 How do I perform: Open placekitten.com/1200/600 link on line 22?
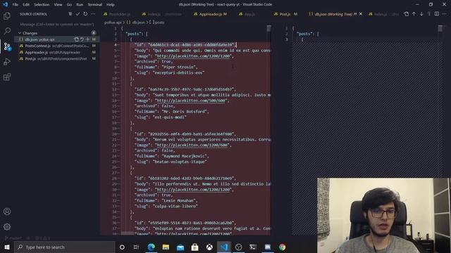click(192, 145)
